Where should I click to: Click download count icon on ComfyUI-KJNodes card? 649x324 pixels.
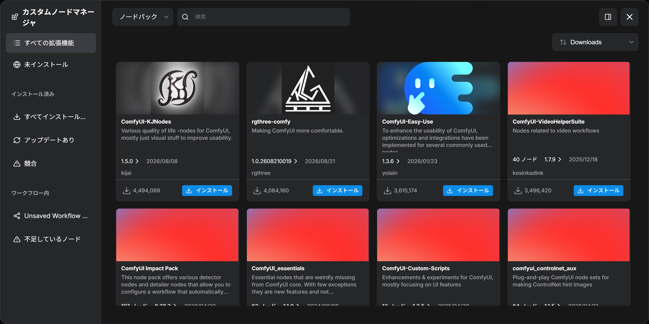[x=127, y=190]
